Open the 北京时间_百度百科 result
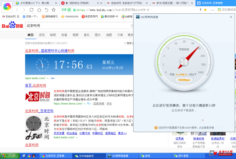Image resolution: width=236 pixels, height=159 pixels. coord(39,111)
